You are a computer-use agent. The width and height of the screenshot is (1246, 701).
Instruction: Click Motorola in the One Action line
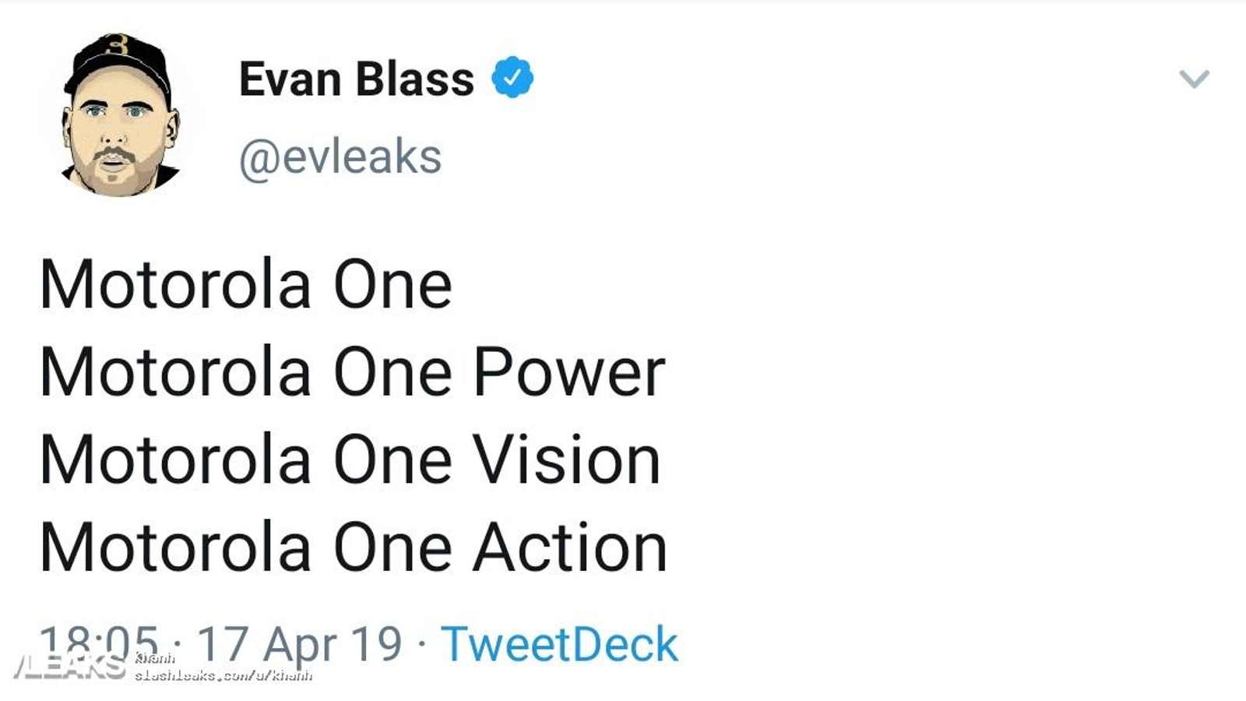pos(175,548)
